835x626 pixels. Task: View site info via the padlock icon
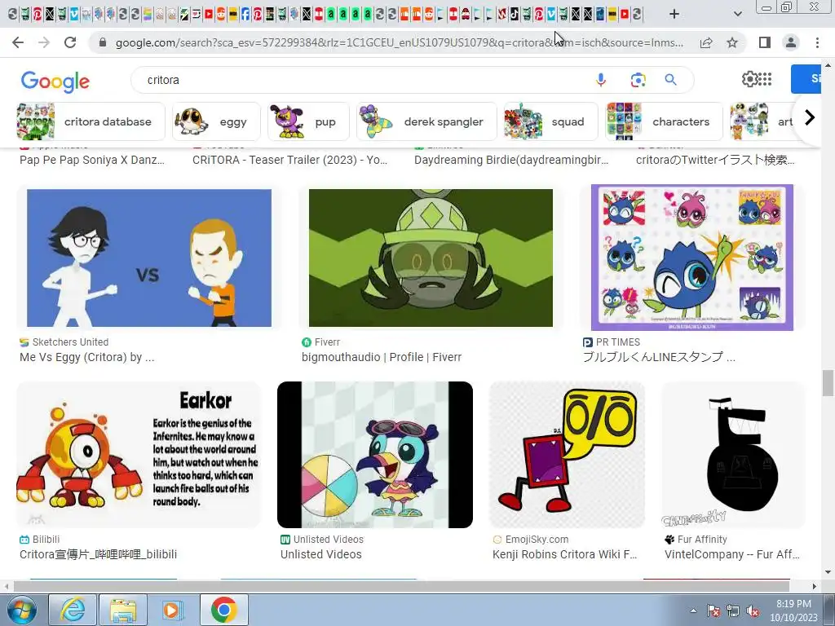pos(103,42)
